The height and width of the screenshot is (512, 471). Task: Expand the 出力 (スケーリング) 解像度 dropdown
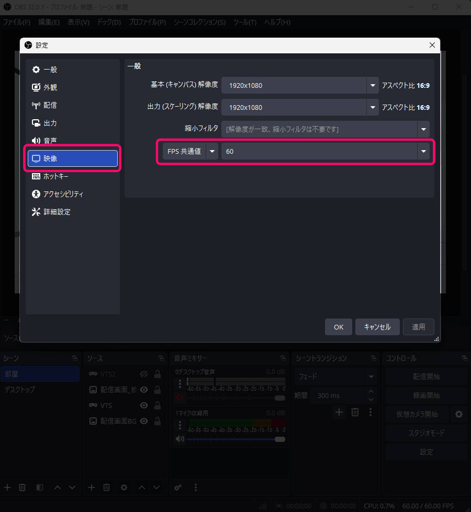coord(373,107)
